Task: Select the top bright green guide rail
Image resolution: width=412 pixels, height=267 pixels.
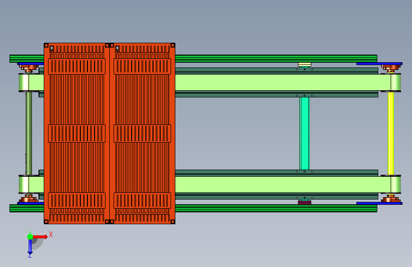Action: [x=276, y=58]
